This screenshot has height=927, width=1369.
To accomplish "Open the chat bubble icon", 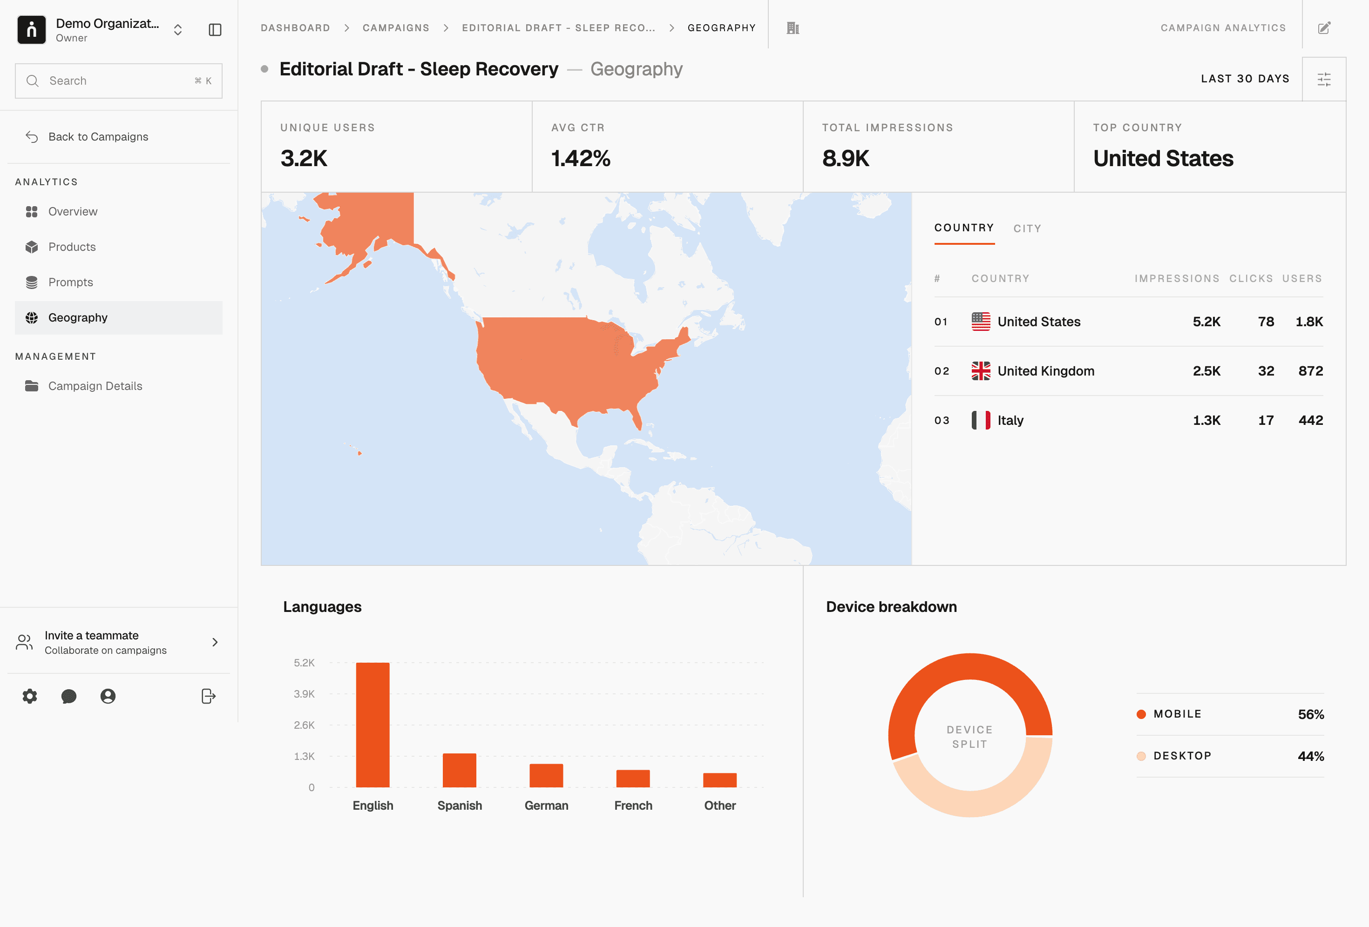I will [69, 696].
